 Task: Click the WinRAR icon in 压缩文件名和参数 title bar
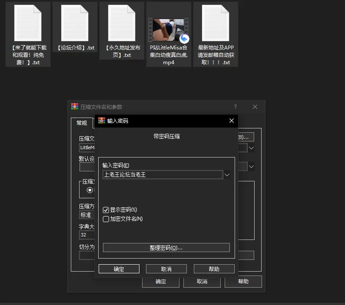[x=75, y=107]
